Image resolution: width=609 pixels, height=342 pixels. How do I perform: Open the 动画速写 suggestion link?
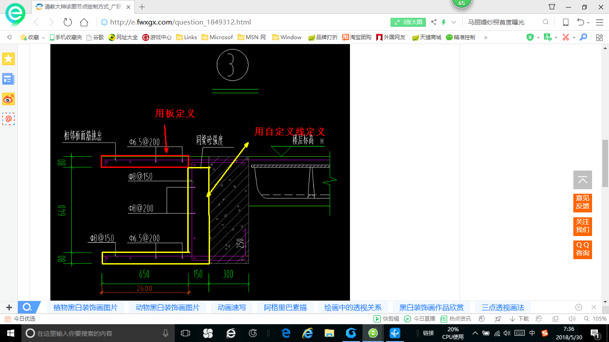click(232, 307)
